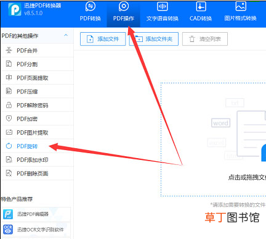Image resolution: width=266 pixels, height=239 pixels.
Task: Click the 迅捷PDF编辑器 product icon
Action: point(8,214)
